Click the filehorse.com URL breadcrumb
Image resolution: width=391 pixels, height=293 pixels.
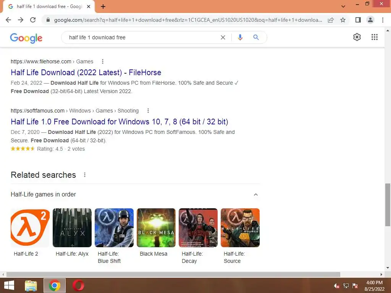pyautogui.click(x=52, y=61)
